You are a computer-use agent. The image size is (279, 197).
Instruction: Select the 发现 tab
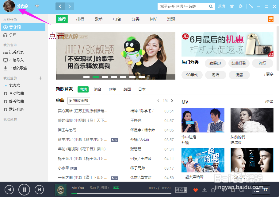click(171, 19)
